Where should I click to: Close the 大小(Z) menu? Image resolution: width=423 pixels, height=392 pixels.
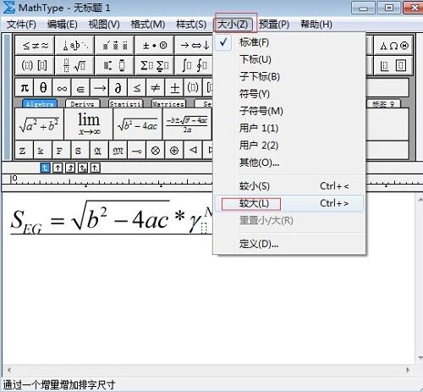click(x=233, y=25)
